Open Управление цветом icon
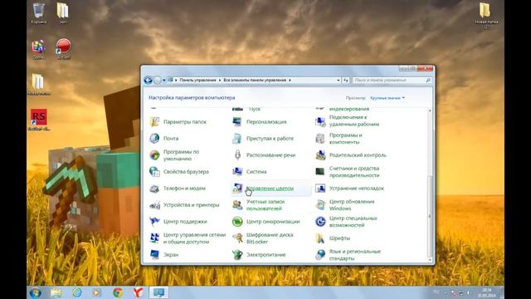 pos(237,189)
